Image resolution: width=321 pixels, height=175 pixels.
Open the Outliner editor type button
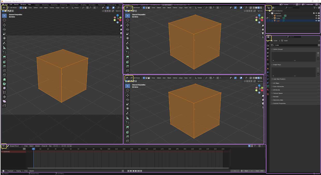click(269, 8)
